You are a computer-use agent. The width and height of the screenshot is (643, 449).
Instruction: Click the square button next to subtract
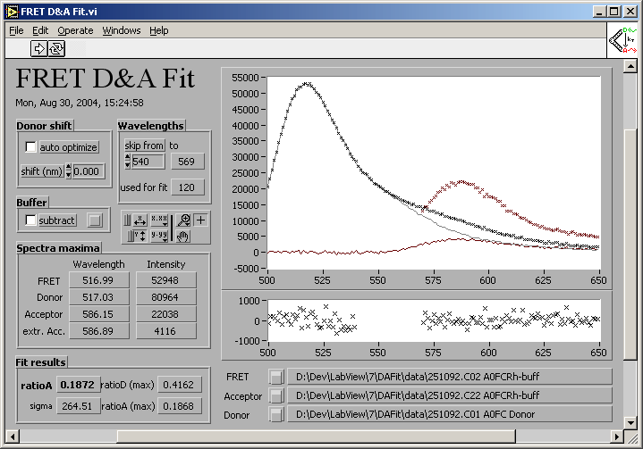tap(95, 220)
